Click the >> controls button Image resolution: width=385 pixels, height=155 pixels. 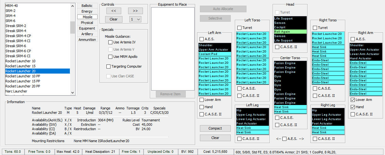(135, 11)
